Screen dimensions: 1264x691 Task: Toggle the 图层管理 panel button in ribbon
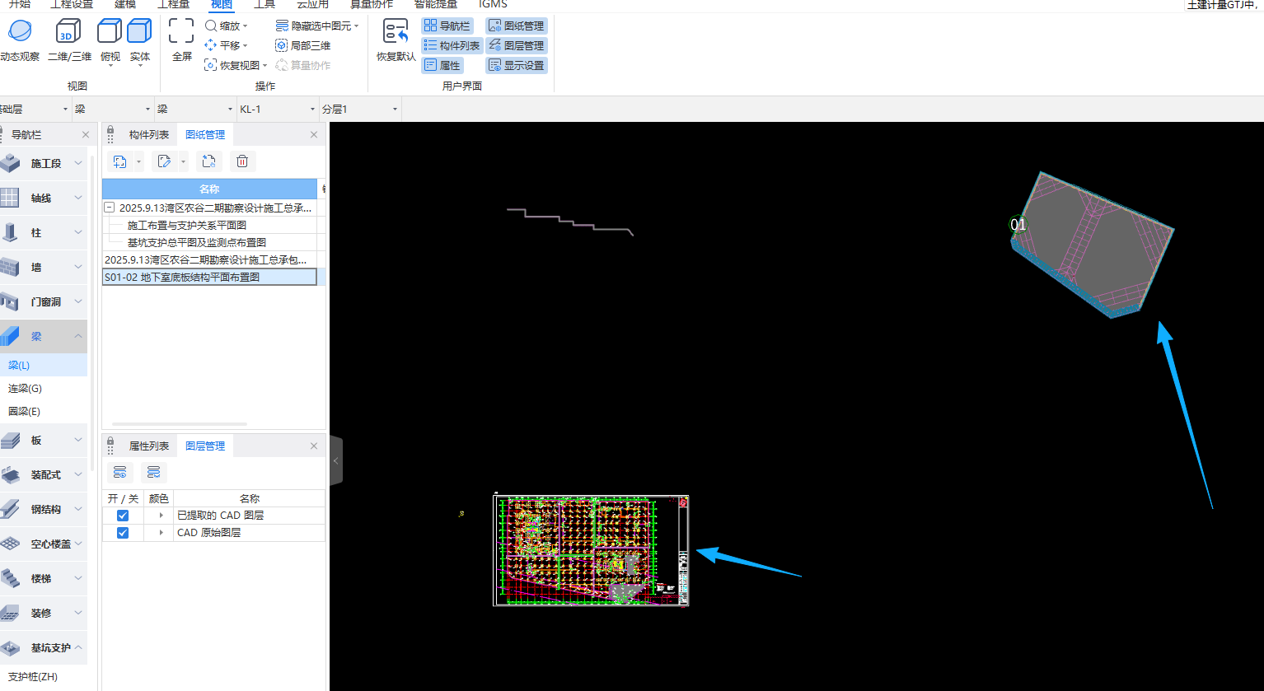(x=516, y=45)
